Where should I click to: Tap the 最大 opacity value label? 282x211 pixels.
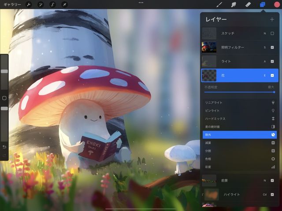[x=271, y=87]
